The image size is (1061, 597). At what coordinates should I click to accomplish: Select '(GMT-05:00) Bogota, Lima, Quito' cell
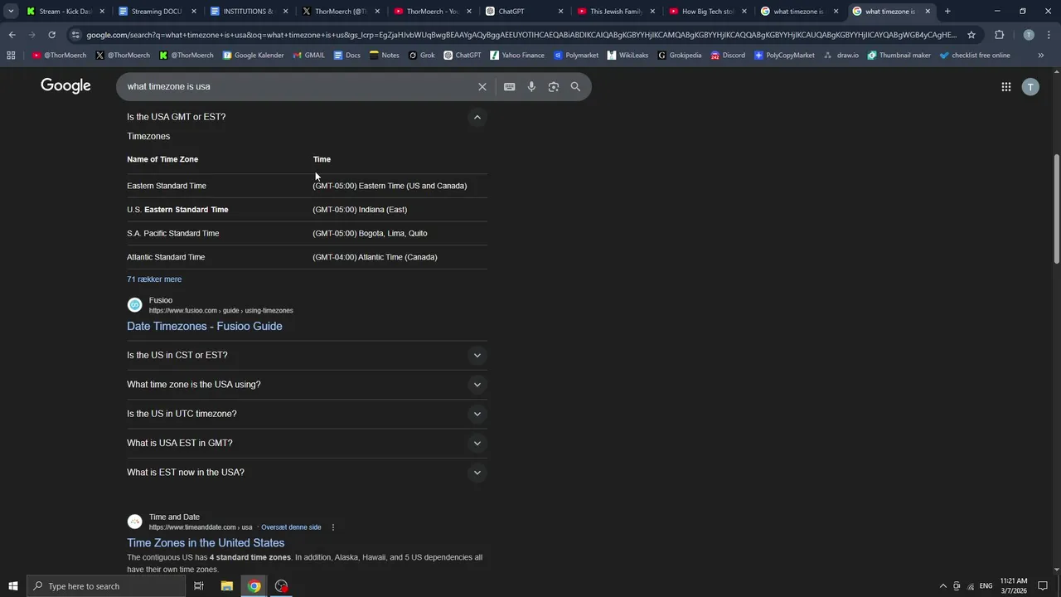[370, 233]
